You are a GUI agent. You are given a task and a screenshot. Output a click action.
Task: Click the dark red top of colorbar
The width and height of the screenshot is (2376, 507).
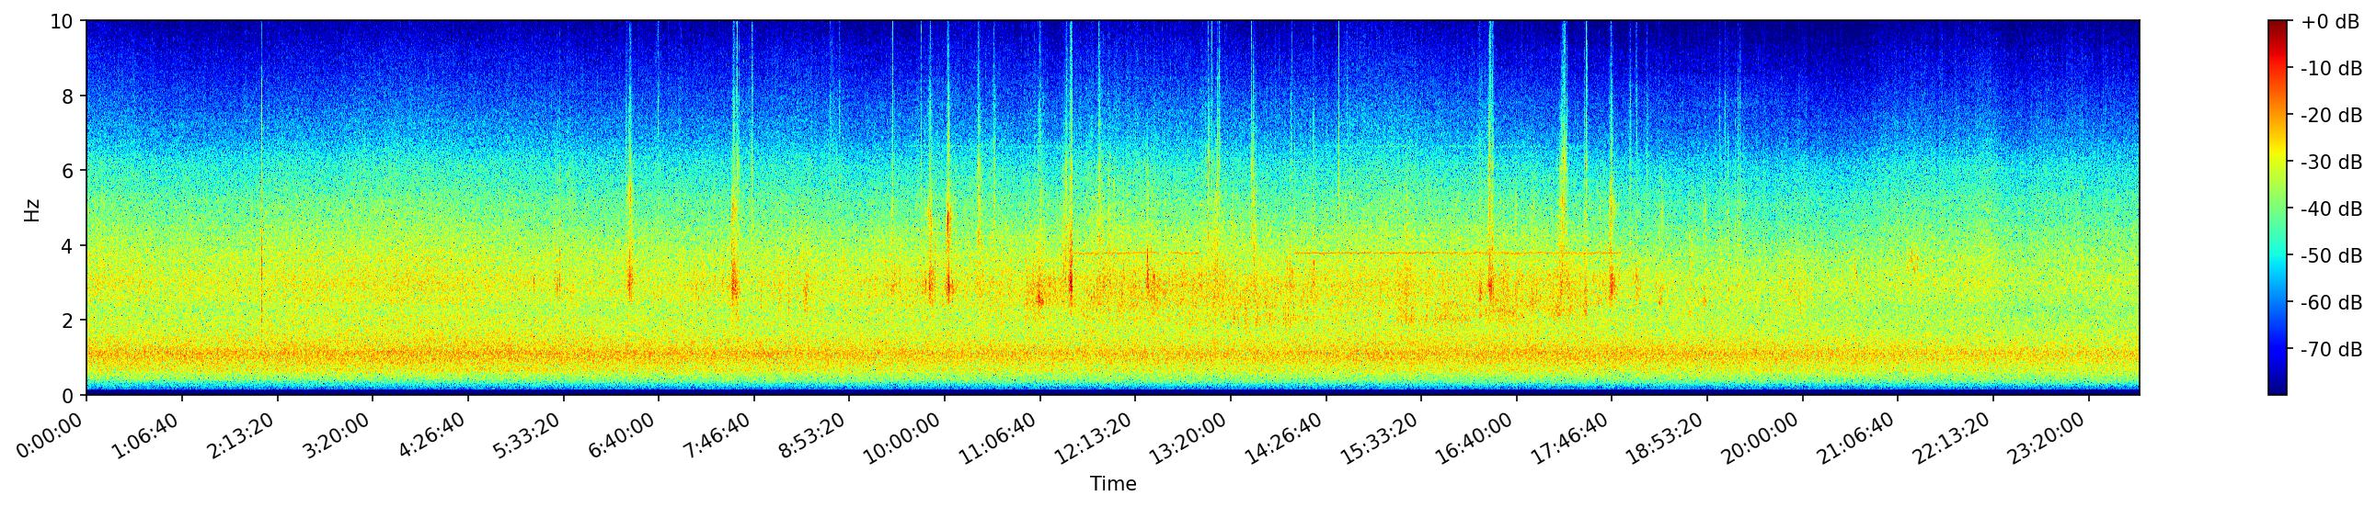click(2278, 24)
